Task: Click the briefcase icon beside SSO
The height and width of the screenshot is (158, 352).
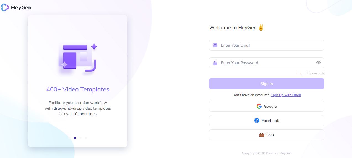Action: 261,135
